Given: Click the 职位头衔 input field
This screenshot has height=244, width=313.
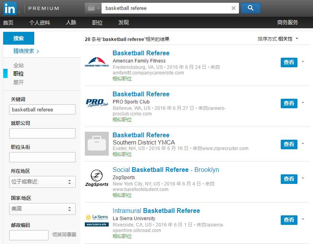Looking at the screenshot, I should 42,157.
